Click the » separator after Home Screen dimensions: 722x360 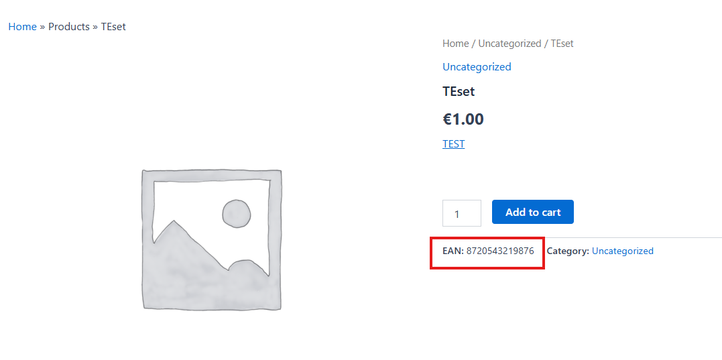pos(42,27)
